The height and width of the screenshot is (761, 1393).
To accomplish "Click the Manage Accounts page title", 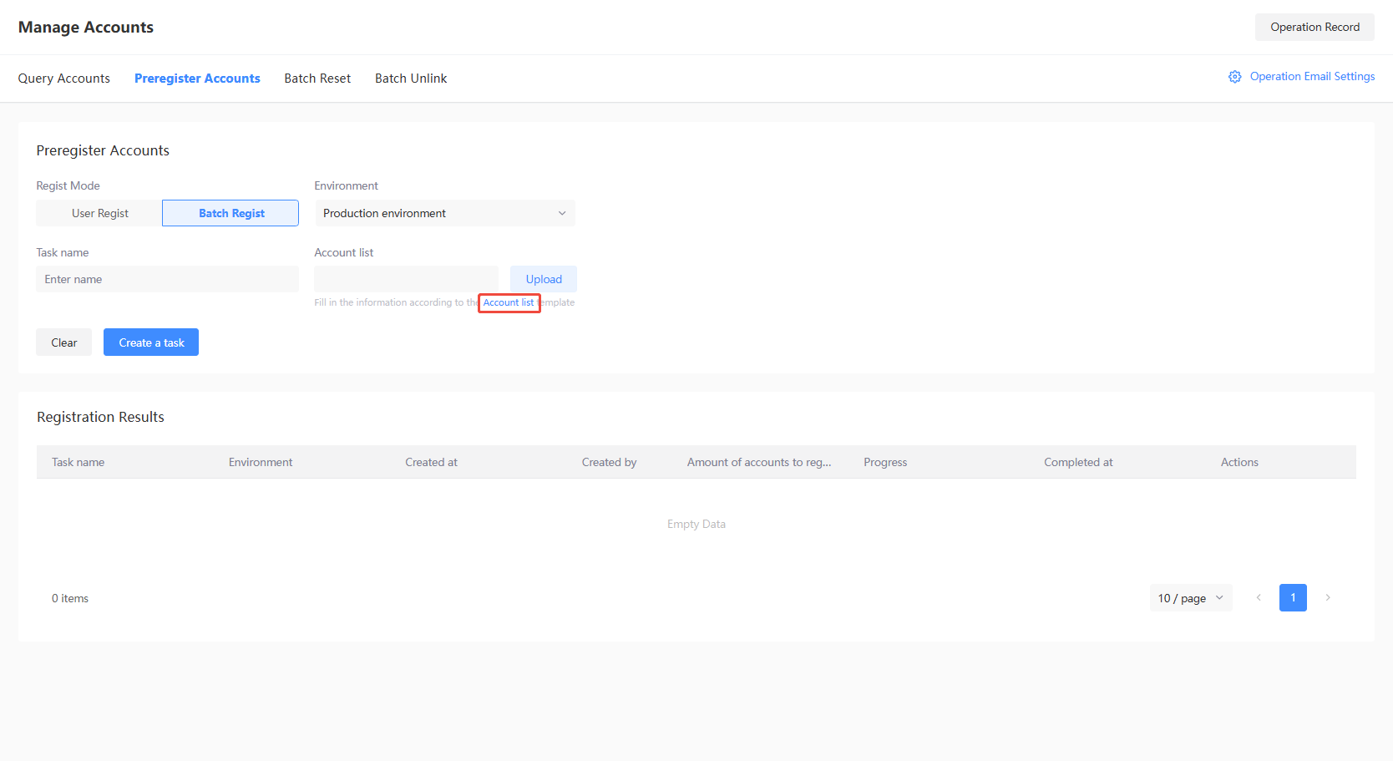I will click(x=86, y=27).
